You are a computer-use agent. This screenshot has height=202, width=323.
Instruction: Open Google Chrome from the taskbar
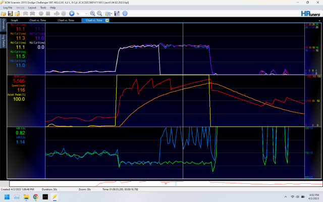pyautogui.click(x=36, y=196)
